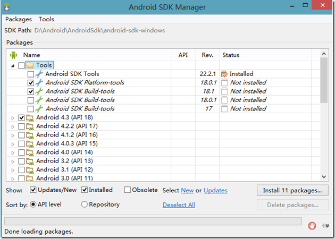
Task: Click the green wrench icon for Build-tools 18.1
Action: (x=39, y=91)
